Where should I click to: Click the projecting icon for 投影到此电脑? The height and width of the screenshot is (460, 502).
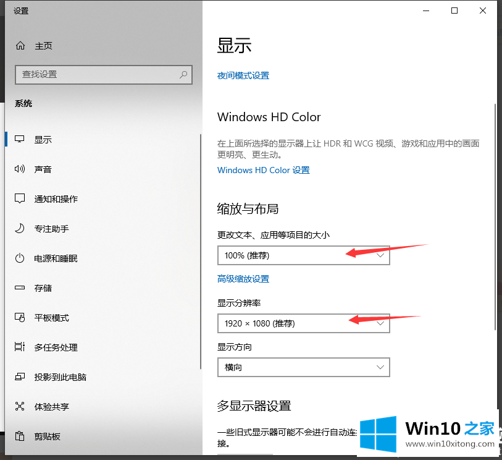(20, 377)
